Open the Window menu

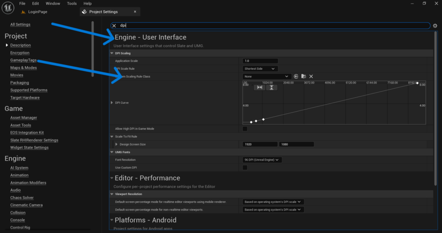(53, 3)
